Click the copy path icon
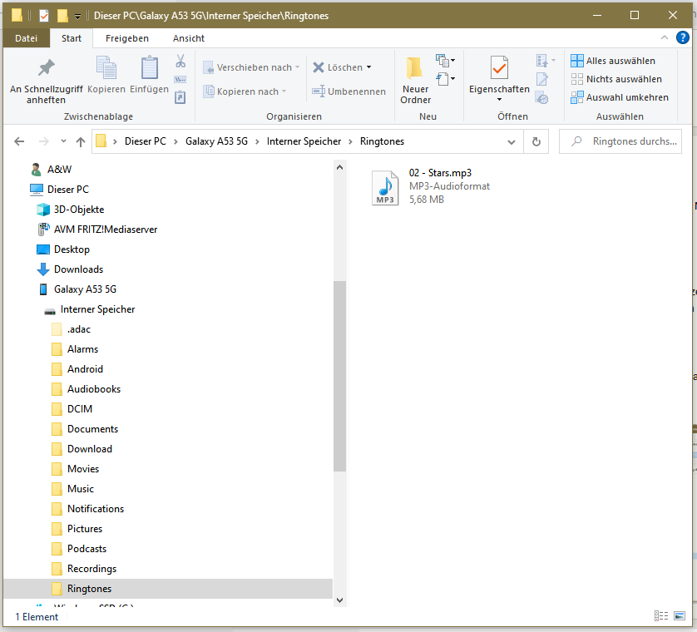The image size is (697, 632). pyautogui.click(x=180, y=80)
